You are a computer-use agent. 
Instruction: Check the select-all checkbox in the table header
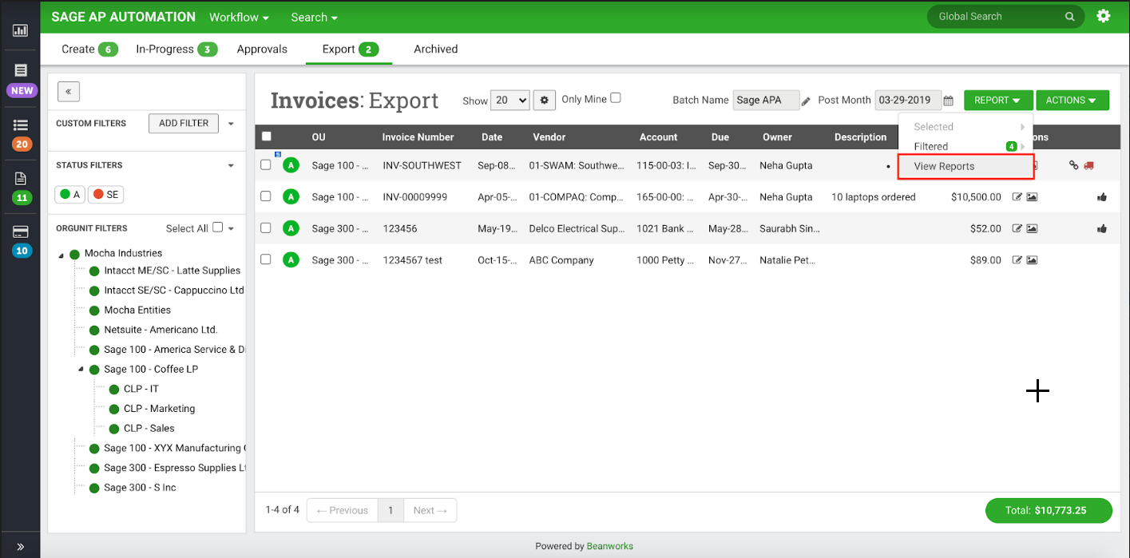(267, 137)
